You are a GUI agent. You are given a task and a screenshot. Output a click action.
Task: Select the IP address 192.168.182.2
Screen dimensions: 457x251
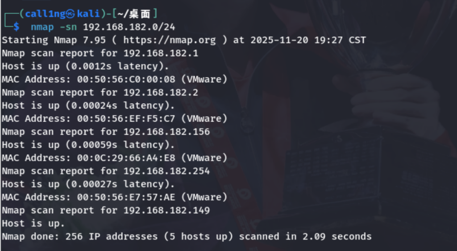pyautogui.click(x=161, y=93)
